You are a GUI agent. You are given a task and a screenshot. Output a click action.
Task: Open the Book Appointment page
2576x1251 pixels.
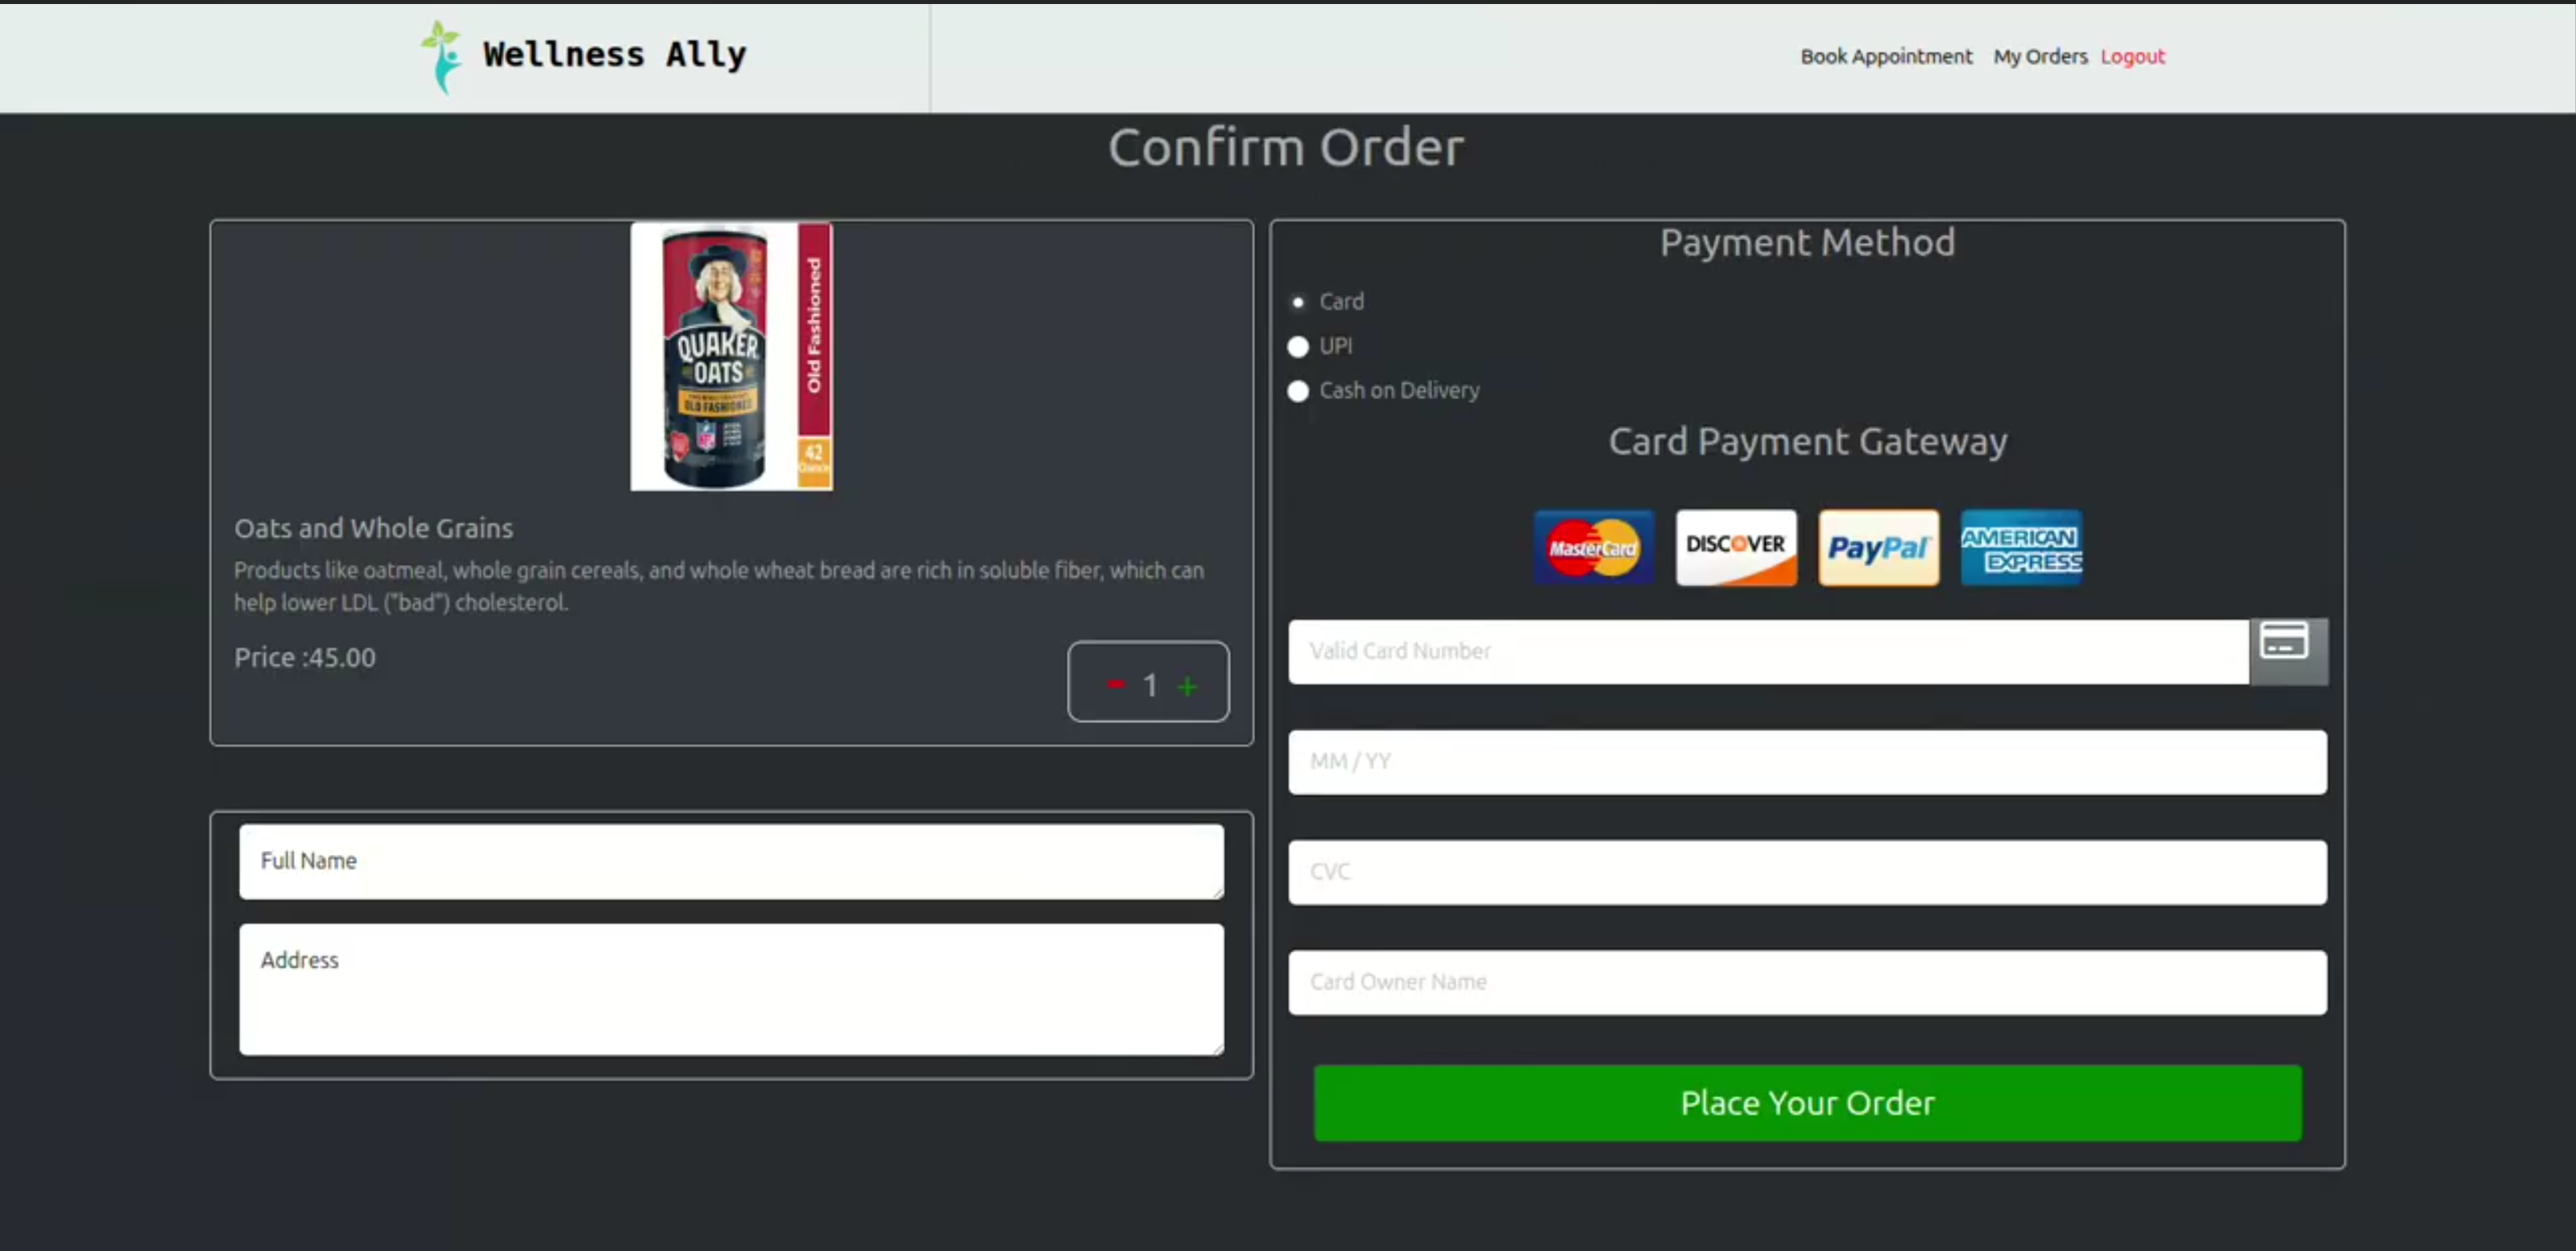click(1886, 57)
